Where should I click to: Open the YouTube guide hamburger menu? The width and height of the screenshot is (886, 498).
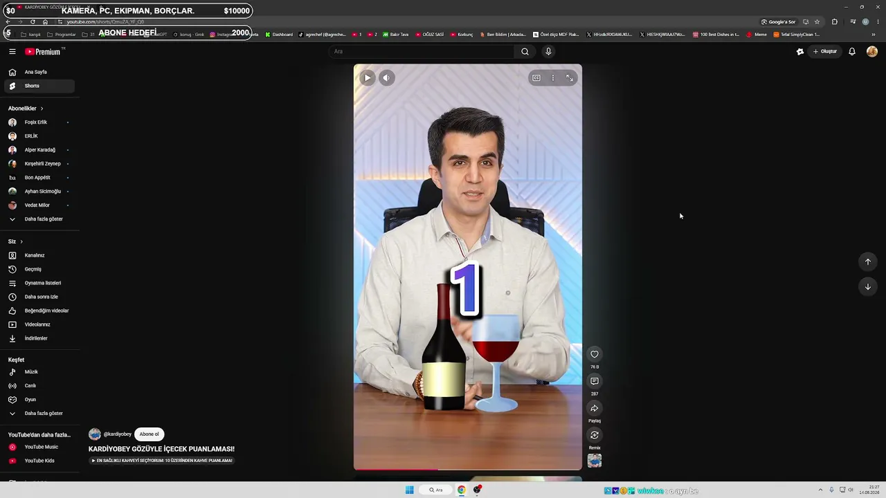(12, 51)
